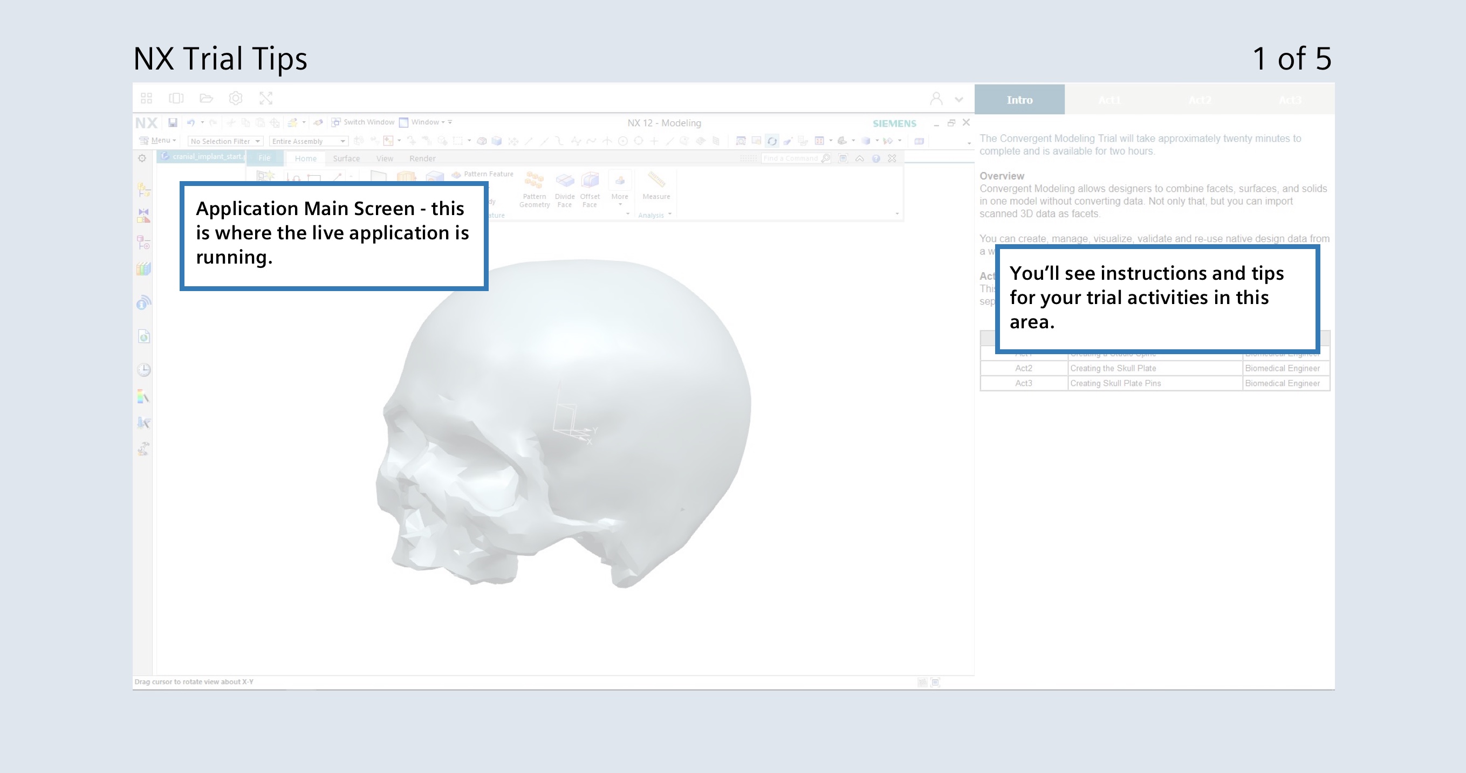1466x773 pixels.
Task: Click the fullscreen expand arrows icon
Action: (266, 99)
